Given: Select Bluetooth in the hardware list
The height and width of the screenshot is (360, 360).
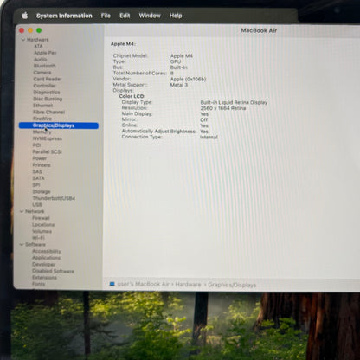Looking at the screenshot, I should coord(45,66).
